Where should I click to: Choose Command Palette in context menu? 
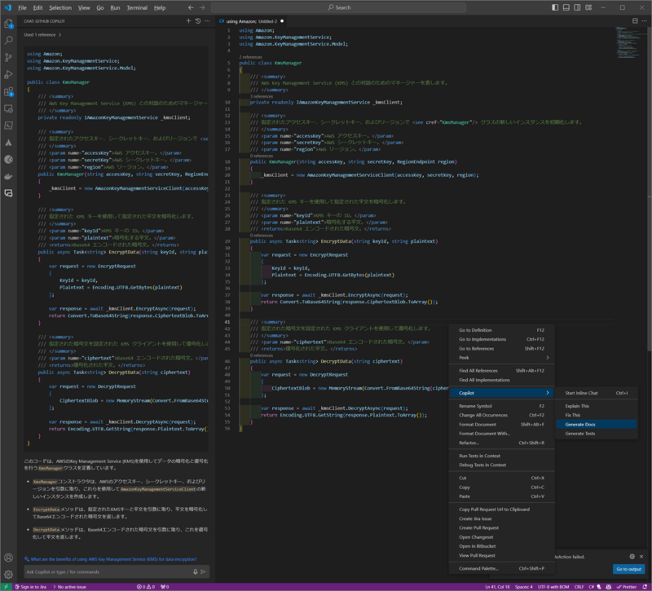[502, 568]
